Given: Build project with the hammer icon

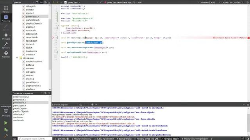Looking at the screenshot, I should coord(6,136).
